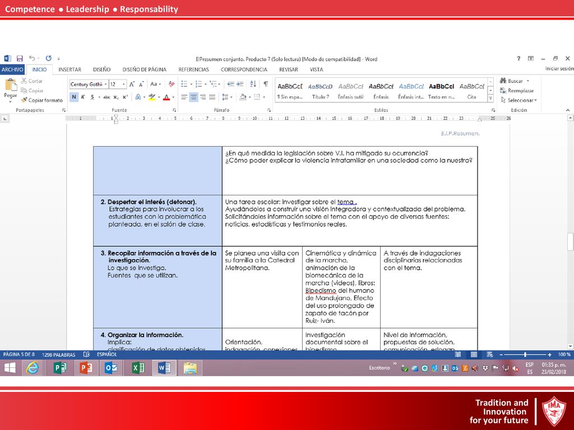Open the ARCHIVO tab
Viewport: 574px width, 430px height.
click(x=12, y=69)
